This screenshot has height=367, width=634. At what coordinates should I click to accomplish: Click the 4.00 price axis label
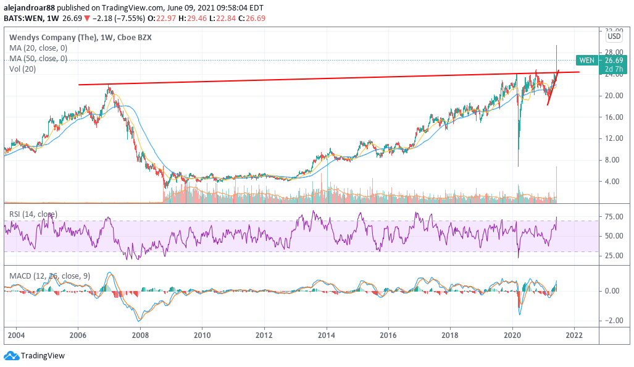pos(614,181)
